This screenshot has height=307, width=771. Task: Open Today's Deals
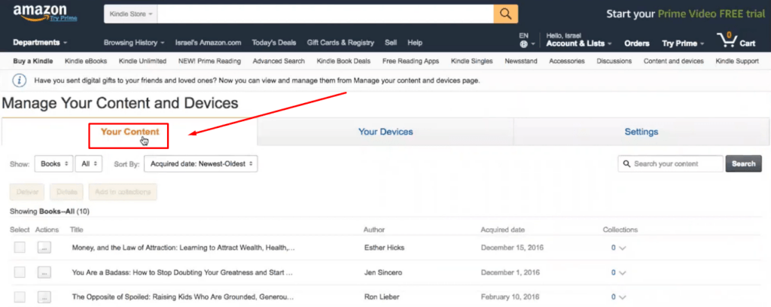click(274, 43)
